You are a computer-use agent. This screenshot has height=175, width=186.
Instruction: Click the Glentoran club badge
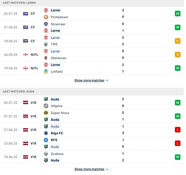pyautogui.click(x=46, y=58)
